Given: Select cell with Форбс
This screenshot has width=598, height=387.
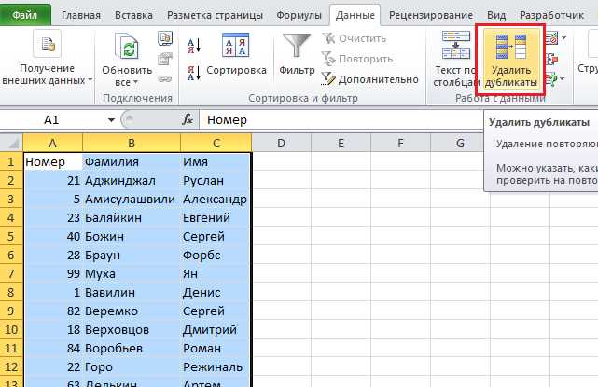Looking at the screenshot, I should pos(216,256).
